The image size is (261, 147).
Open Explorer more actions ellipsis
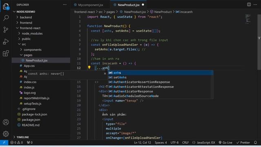(64, 5)
